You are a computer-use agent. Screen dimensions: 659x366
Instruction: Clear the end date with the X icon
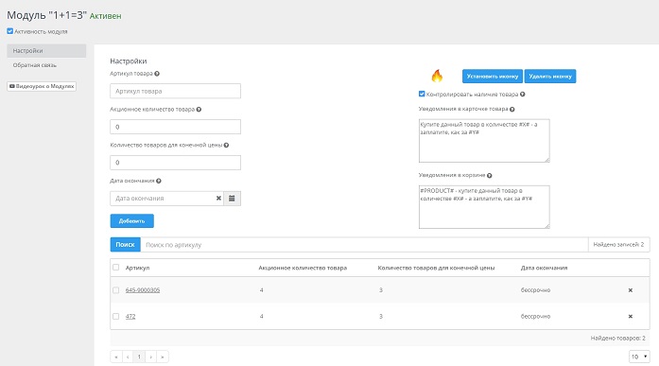tap(218, 199)
